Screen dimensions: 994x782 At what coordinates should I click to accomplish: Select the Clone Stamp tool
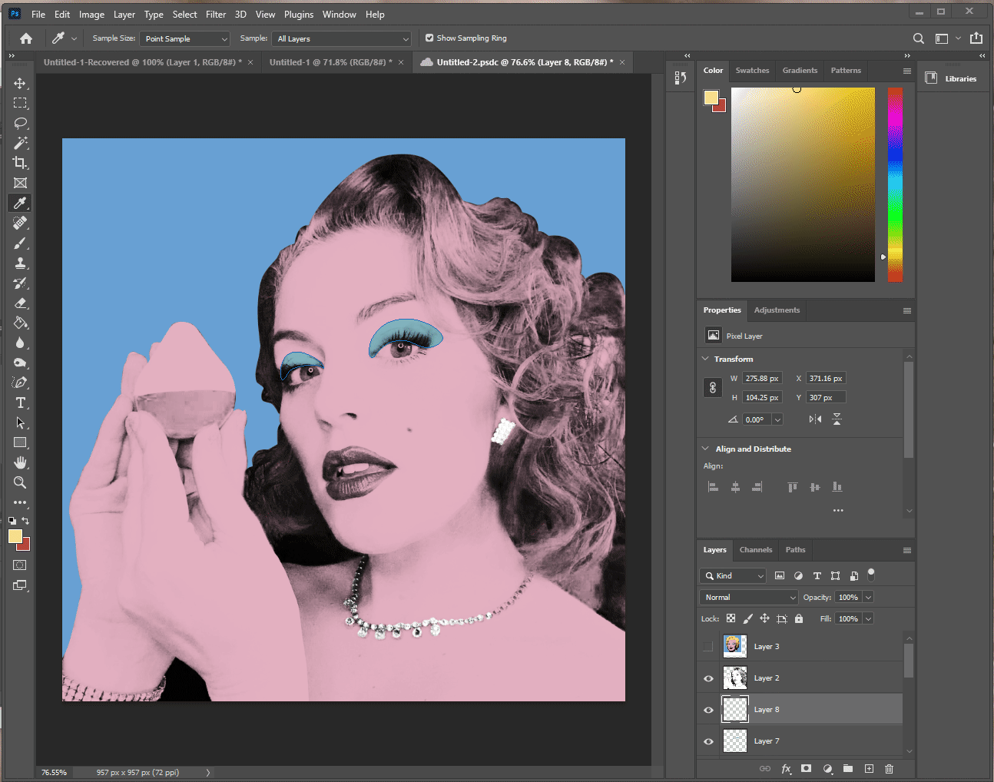pyautogui.click(x=20, y=263)
